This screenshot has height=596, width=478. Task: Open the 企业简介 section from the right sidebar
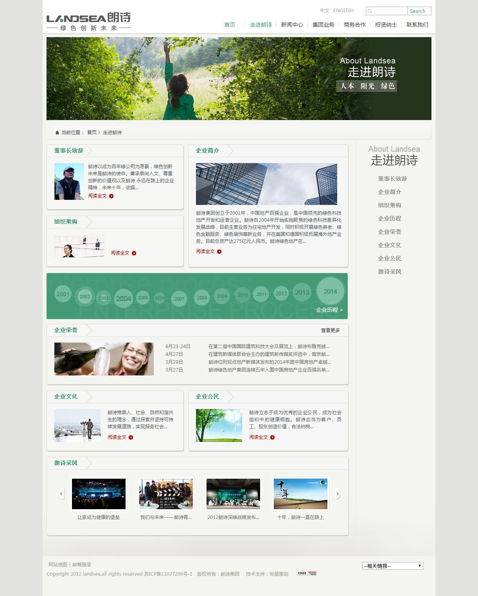[x=389, y=192]
